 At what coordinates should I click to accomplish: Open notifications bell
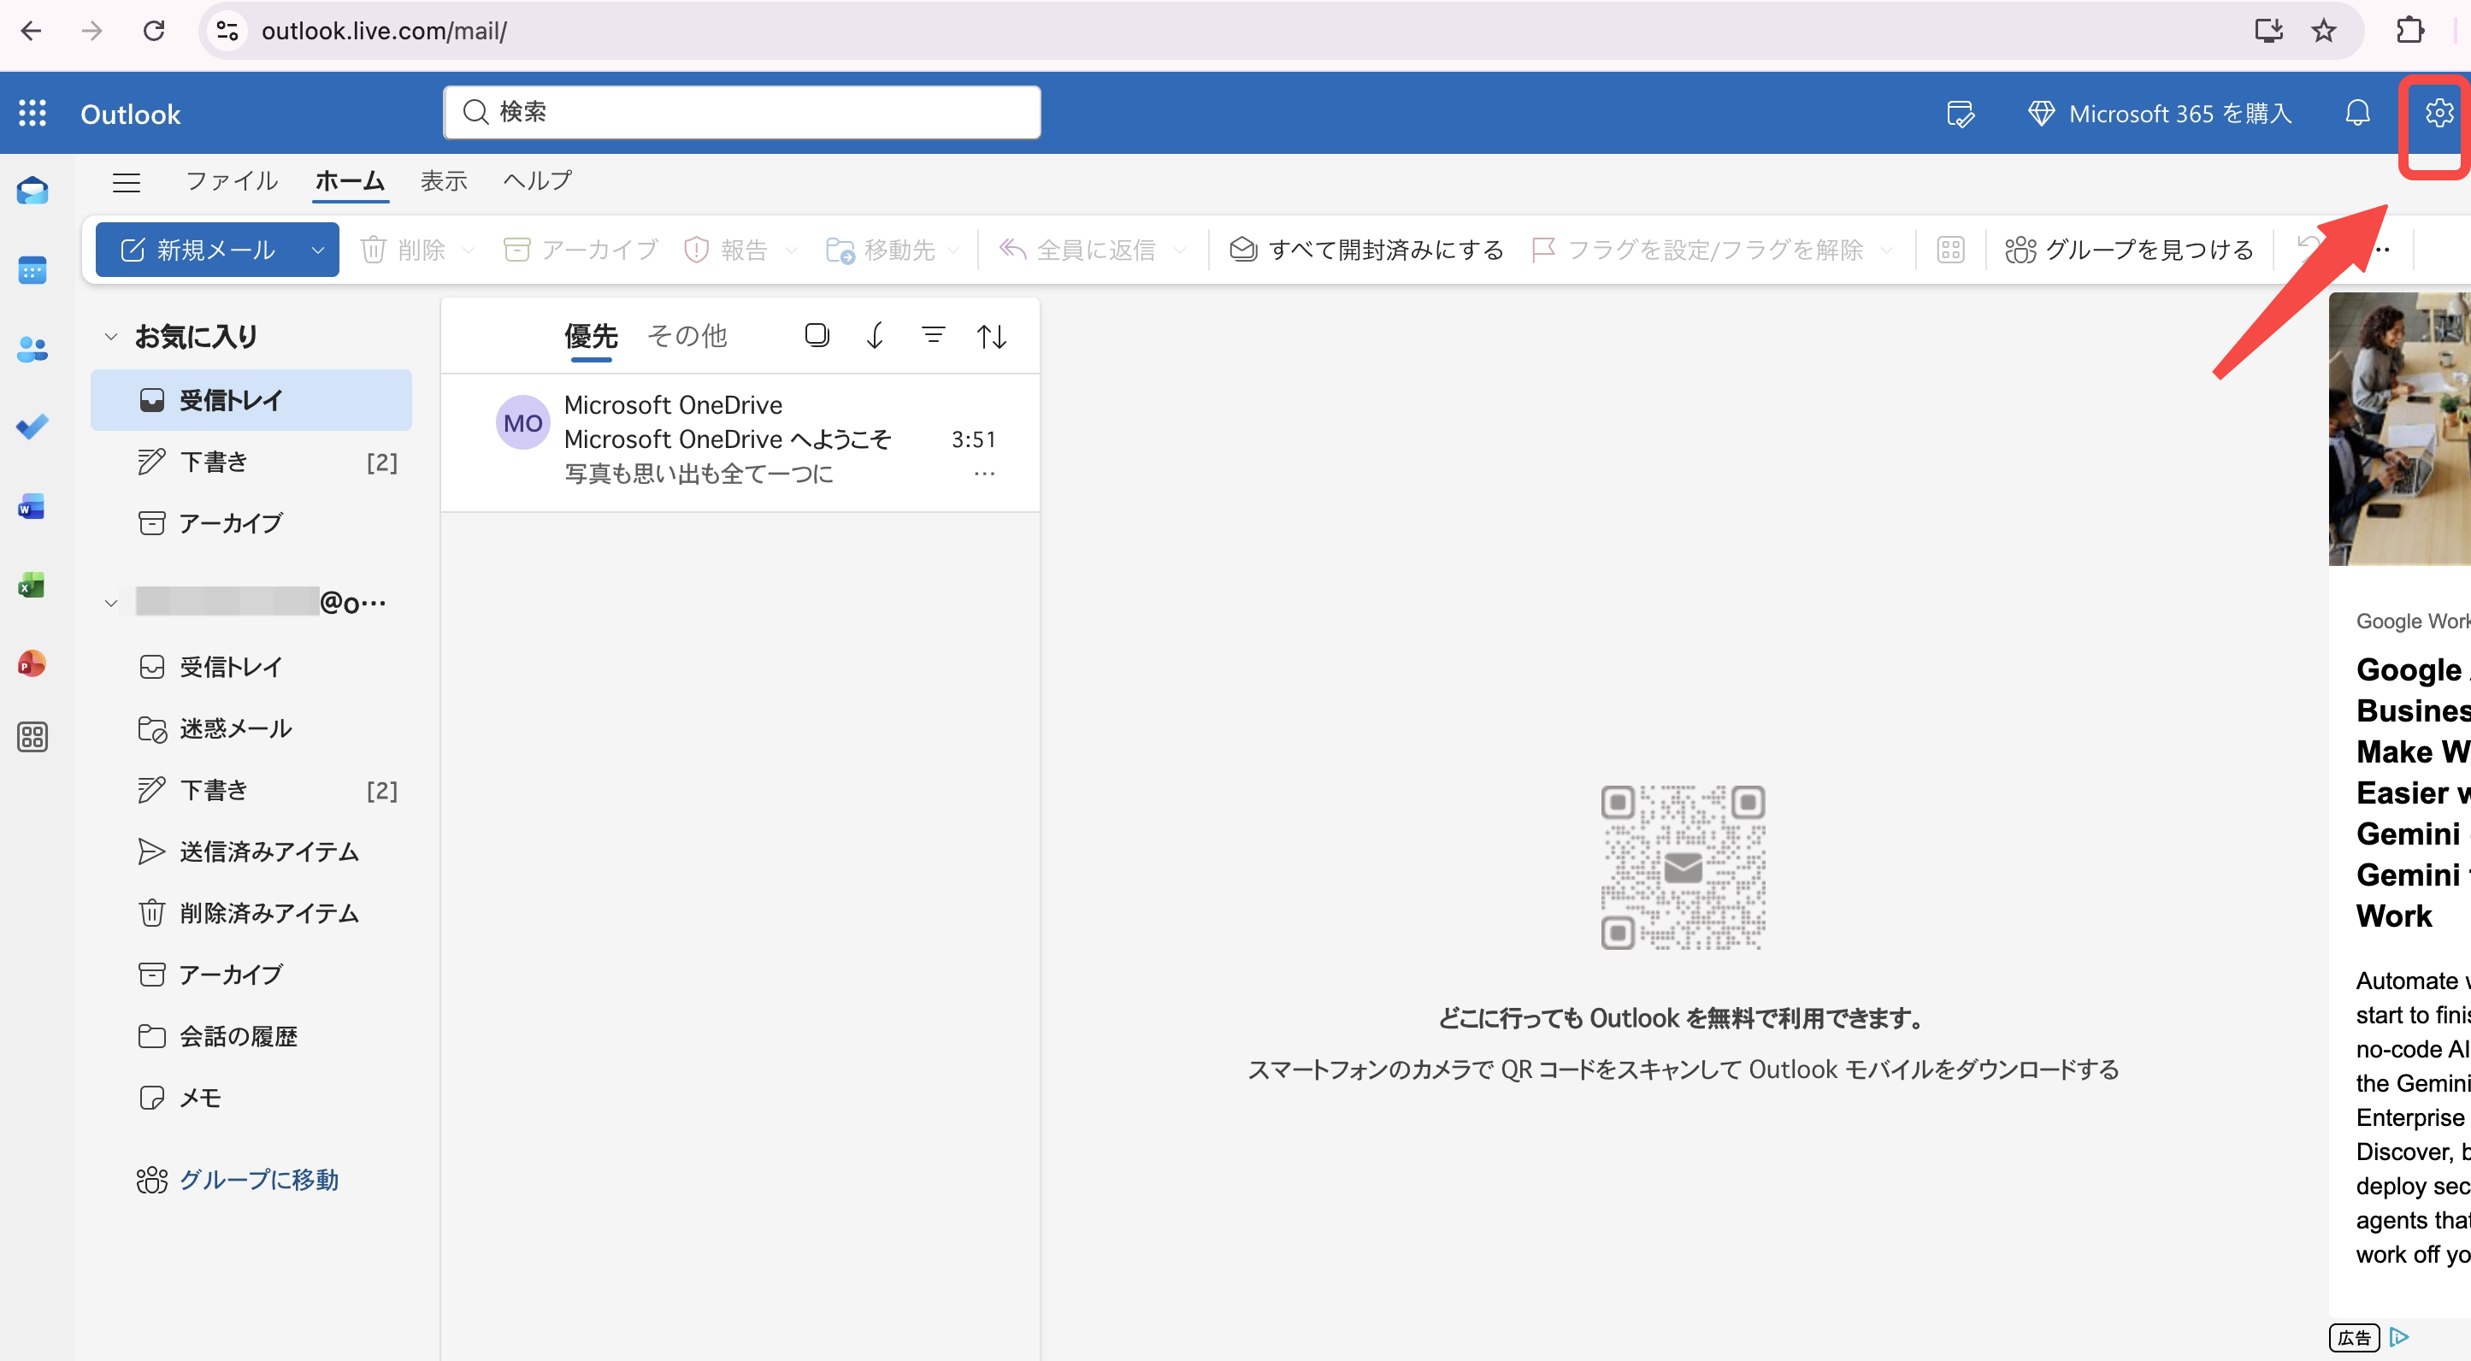[2356, 113]
